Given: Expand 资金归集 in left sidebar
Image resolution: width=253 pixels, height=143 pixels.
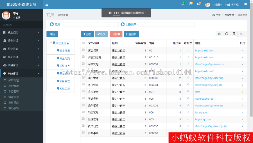Looking at the screenshot, I should point(21,32).
